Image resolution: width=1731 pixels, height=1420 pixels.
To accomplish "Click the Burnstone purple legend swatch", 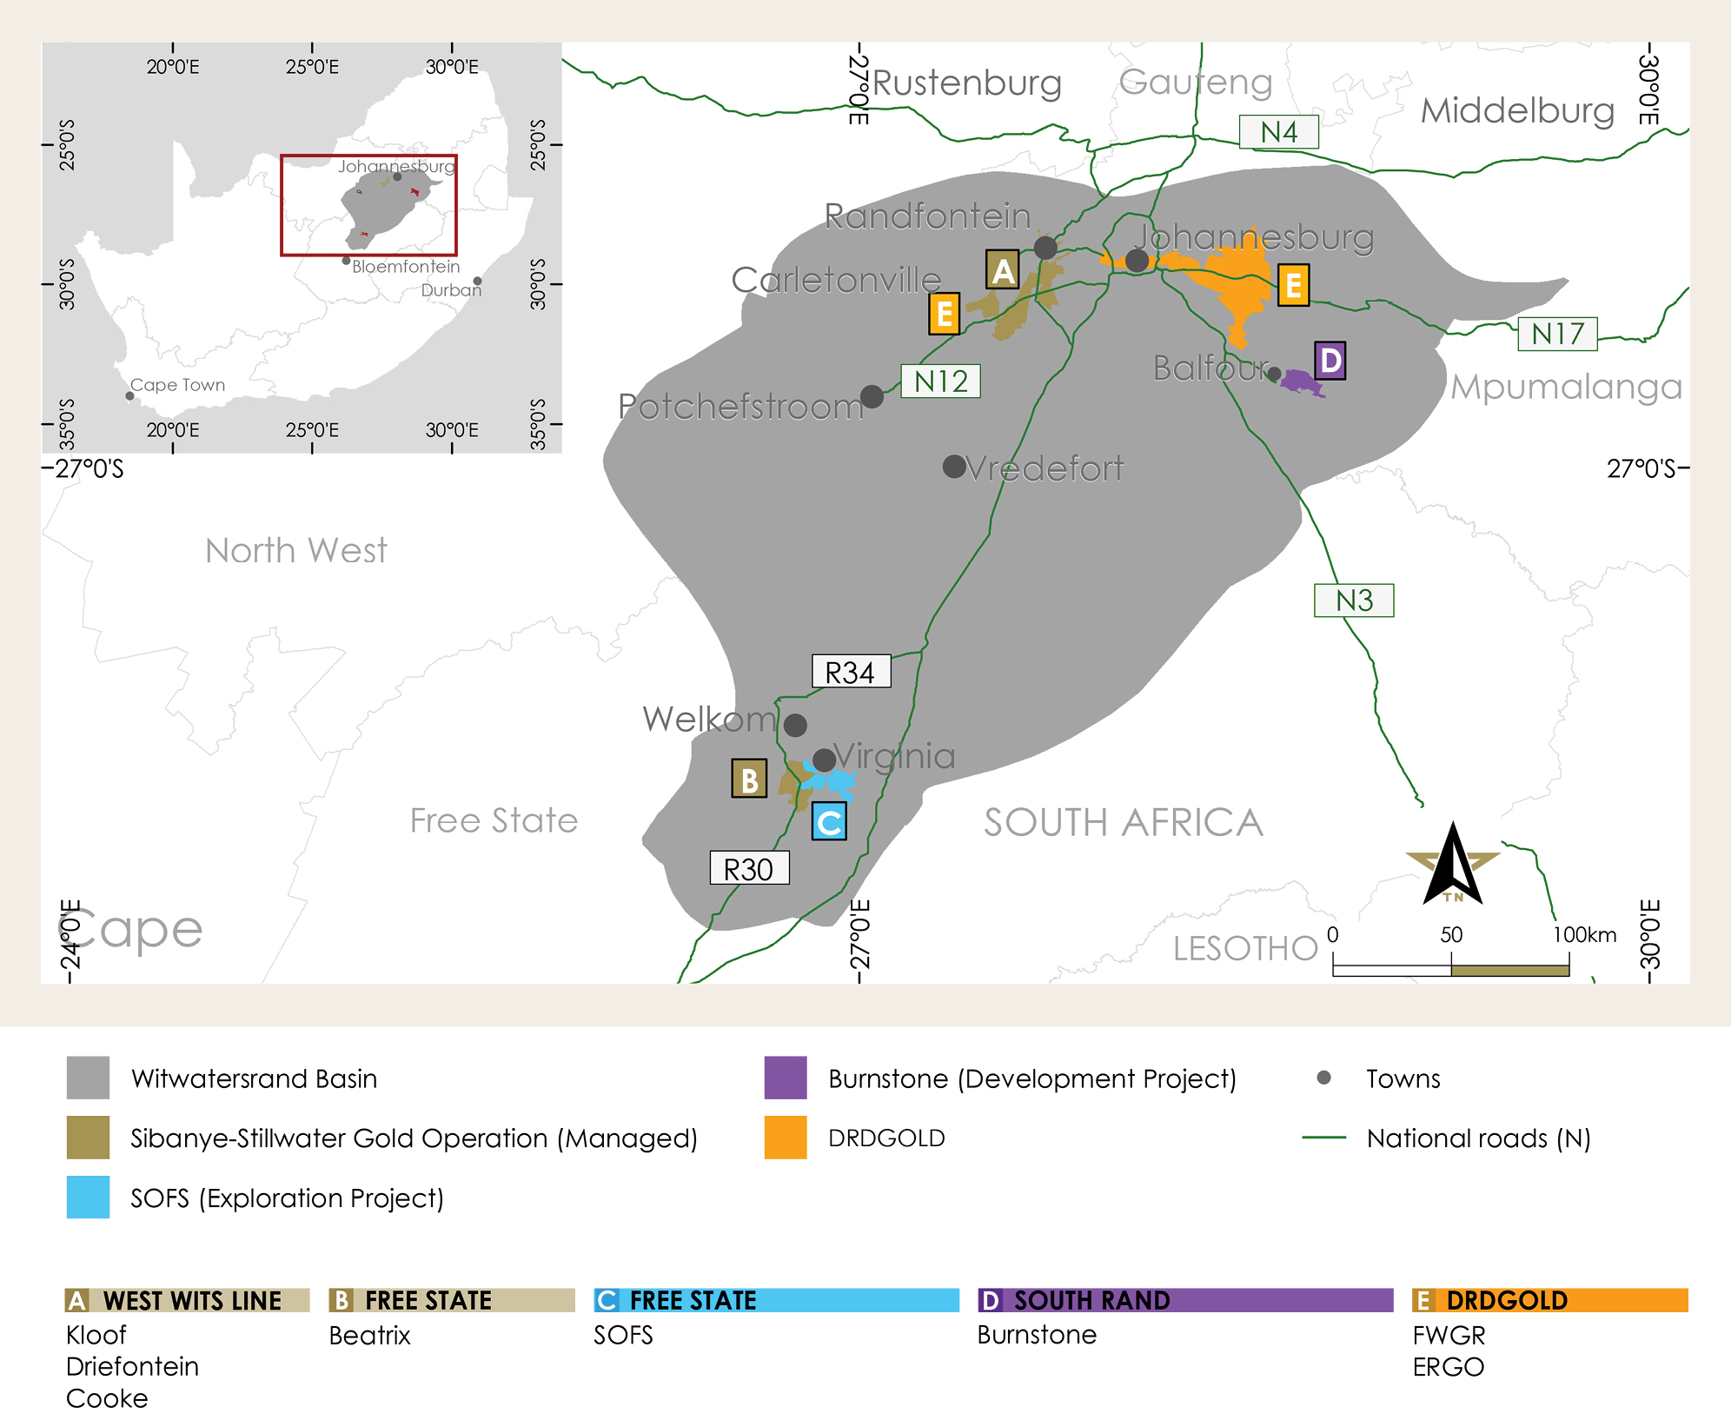I will coord(785,1078).
